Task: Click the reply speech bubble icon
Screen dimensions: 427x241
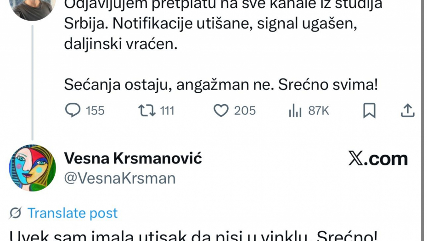Action: tap(73, 110)
